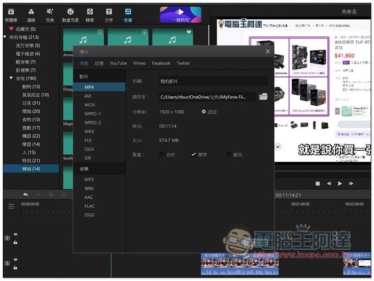Viewport: 374px width, 281px height.
Task: Select MKV in the video format list
Action: tap(89, 131)
